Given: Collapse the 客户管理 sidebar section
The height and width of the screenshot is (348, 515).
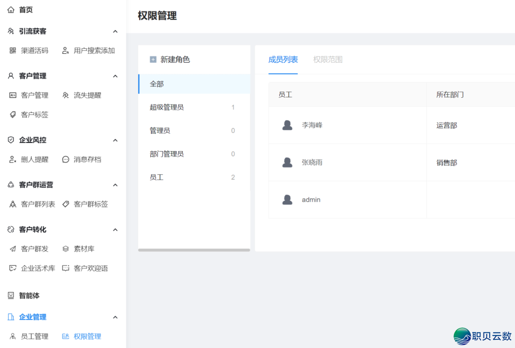Looking at the screenshot, I should pyautogui.click(x=115, y=76).
